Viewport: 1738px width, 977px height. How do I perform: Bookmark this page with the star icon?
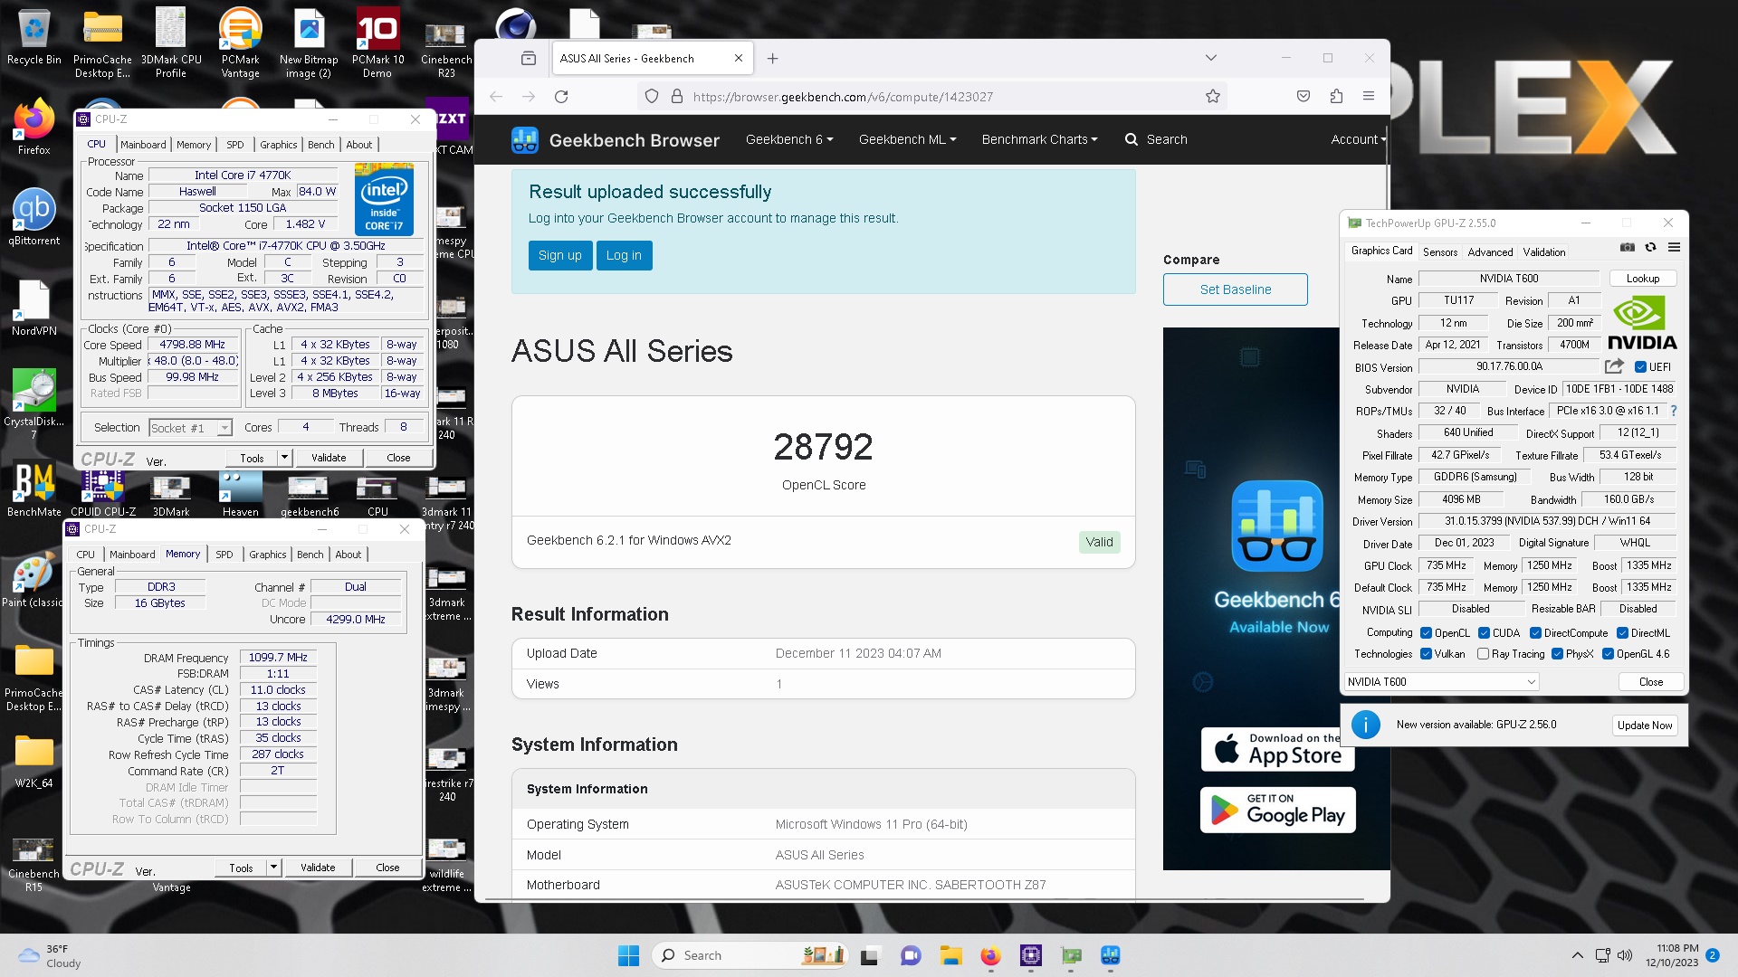click(1213, 97)
